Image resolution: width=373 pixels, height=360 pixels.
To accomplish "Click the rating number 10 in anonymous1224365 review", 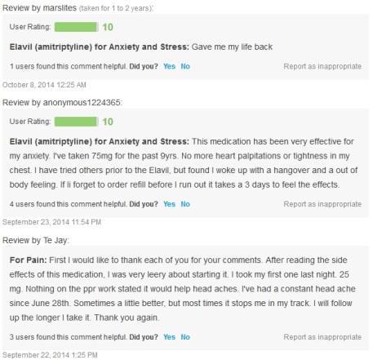I will [108, 122].
